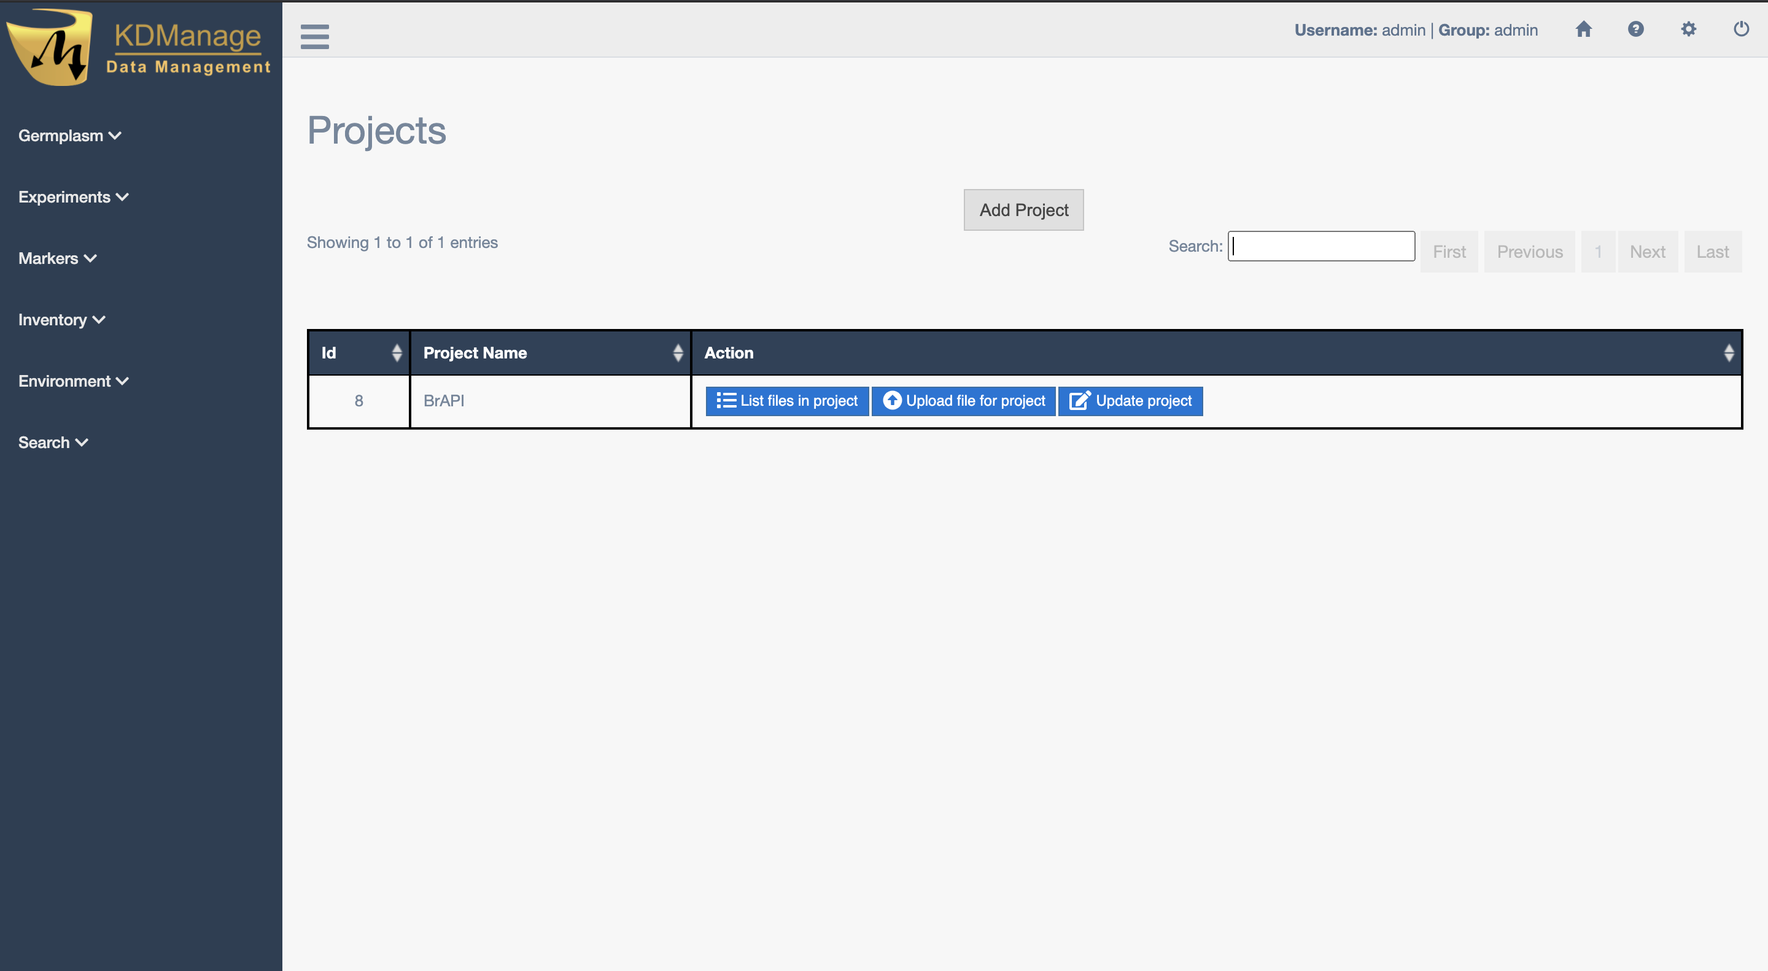The height and width of the screenshot is (971, 1768).
Task: Expand the Germplasm menu
Action: tap(69, 136)
